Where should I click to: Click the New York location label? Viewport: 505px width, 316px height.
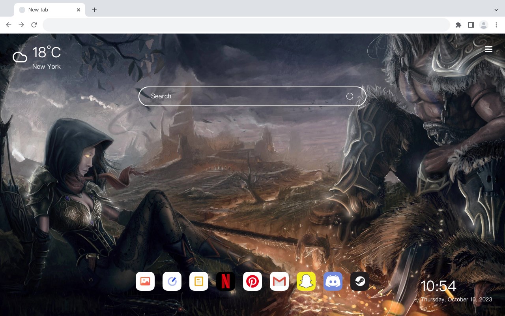click(47, 66)
